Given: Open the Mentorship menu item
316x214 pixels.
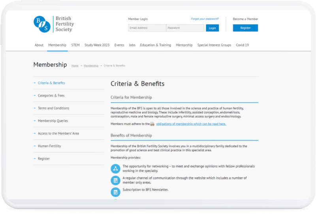Looking at the screenshot, I should pyautogui.click(x=184, y=45).
